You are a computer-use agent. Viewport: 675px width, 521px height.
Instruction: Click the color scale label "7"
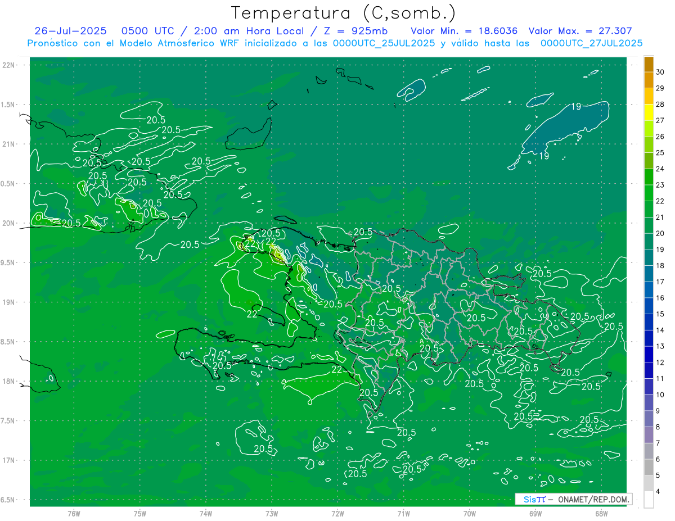click(658, 443)
